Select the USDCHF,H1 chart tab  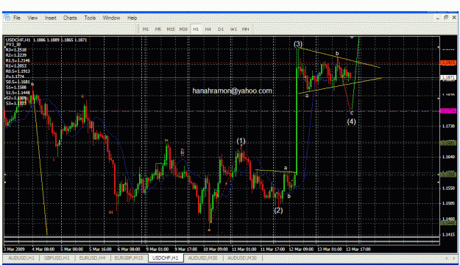[166, 258]
